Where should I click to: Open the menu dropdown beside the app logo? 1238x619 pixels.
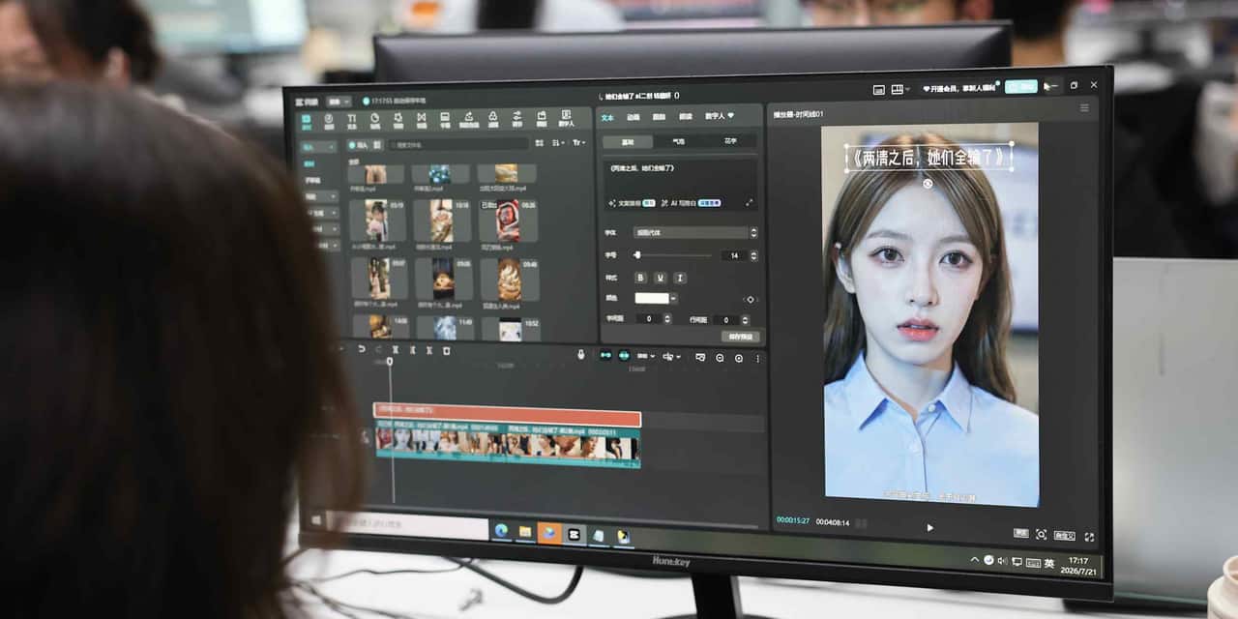[339, 102]
